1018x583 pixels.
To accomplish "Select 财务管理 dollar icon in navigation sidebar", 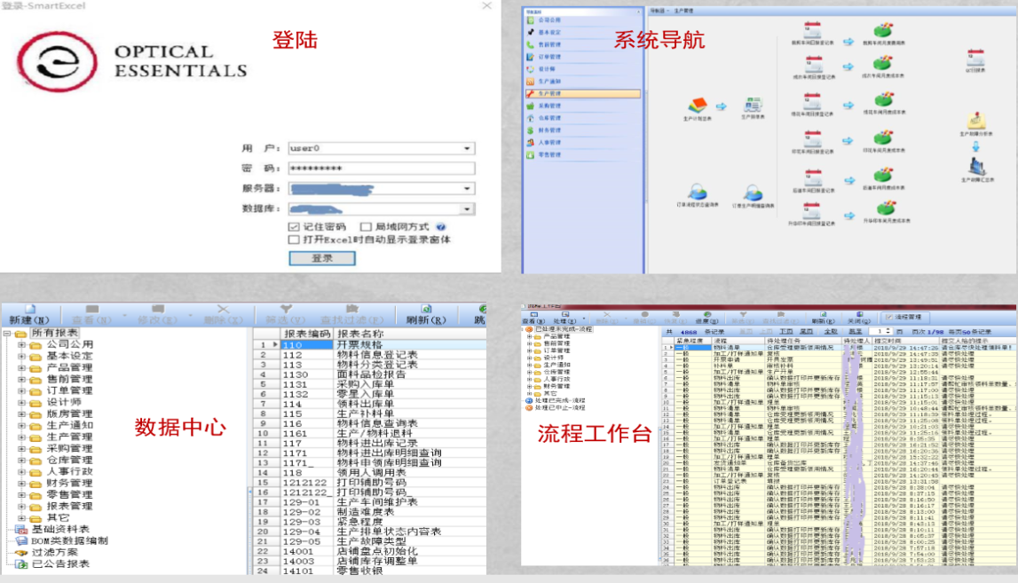I will (531, 130).
